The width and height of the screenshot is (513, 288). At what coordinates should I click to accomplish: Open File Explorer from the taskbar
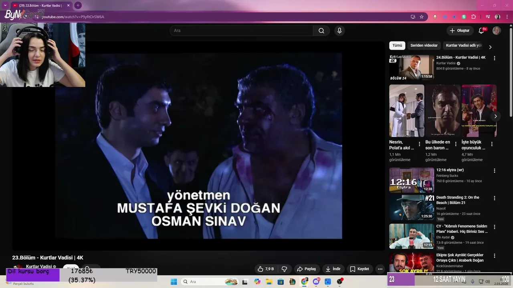tap(269, 282)
